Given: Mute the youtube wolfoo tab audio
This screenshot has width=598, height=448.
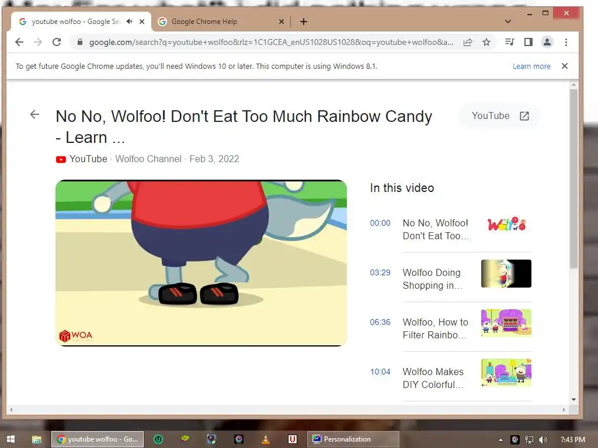Looking at the screenshot, I should (130, 22).
